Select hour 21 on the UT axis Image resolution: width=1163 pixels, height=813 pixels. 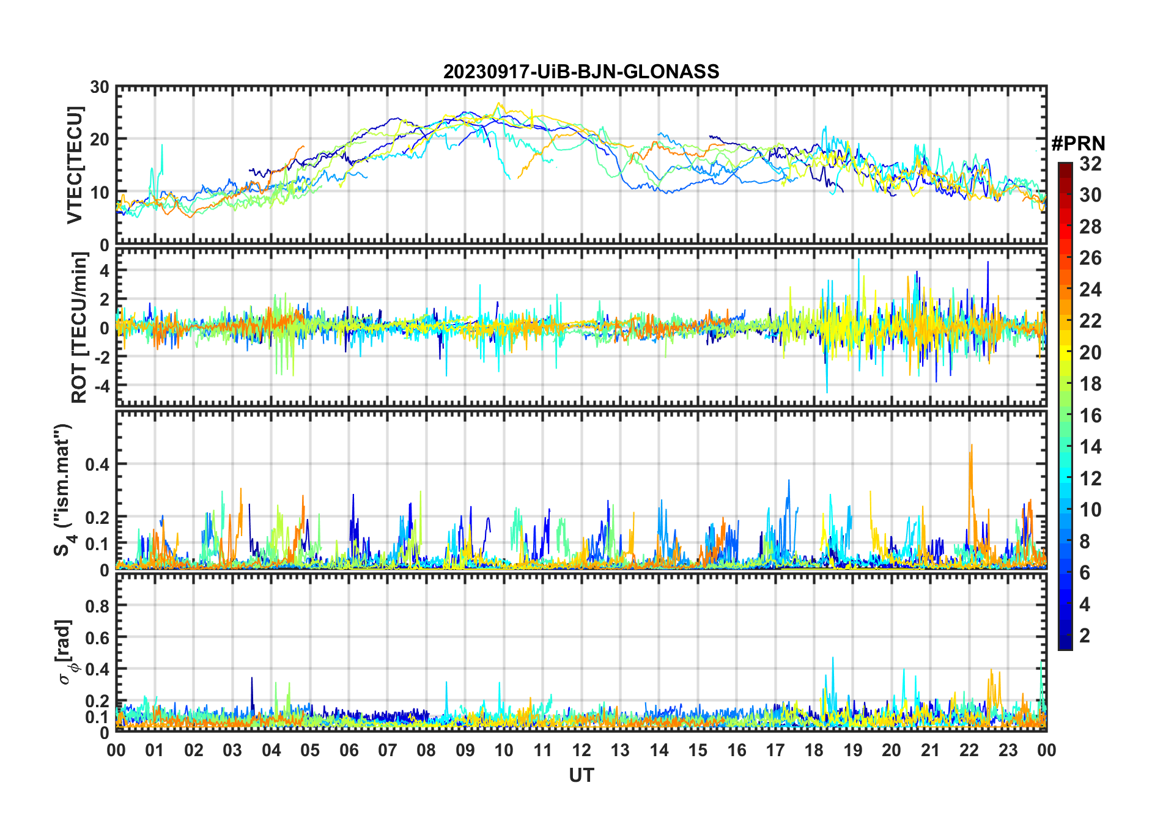pos(931,750)
